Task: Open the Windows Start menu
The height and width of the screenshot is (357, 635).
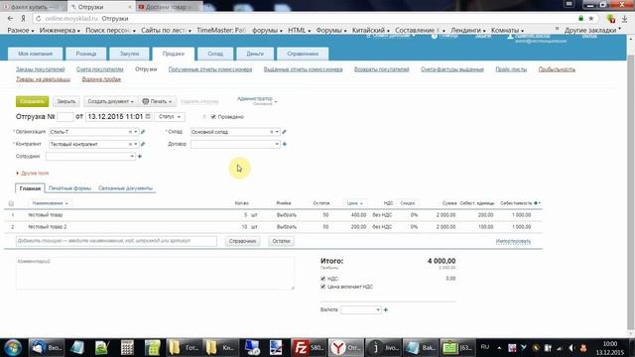Action: click(x=13, y=348)
